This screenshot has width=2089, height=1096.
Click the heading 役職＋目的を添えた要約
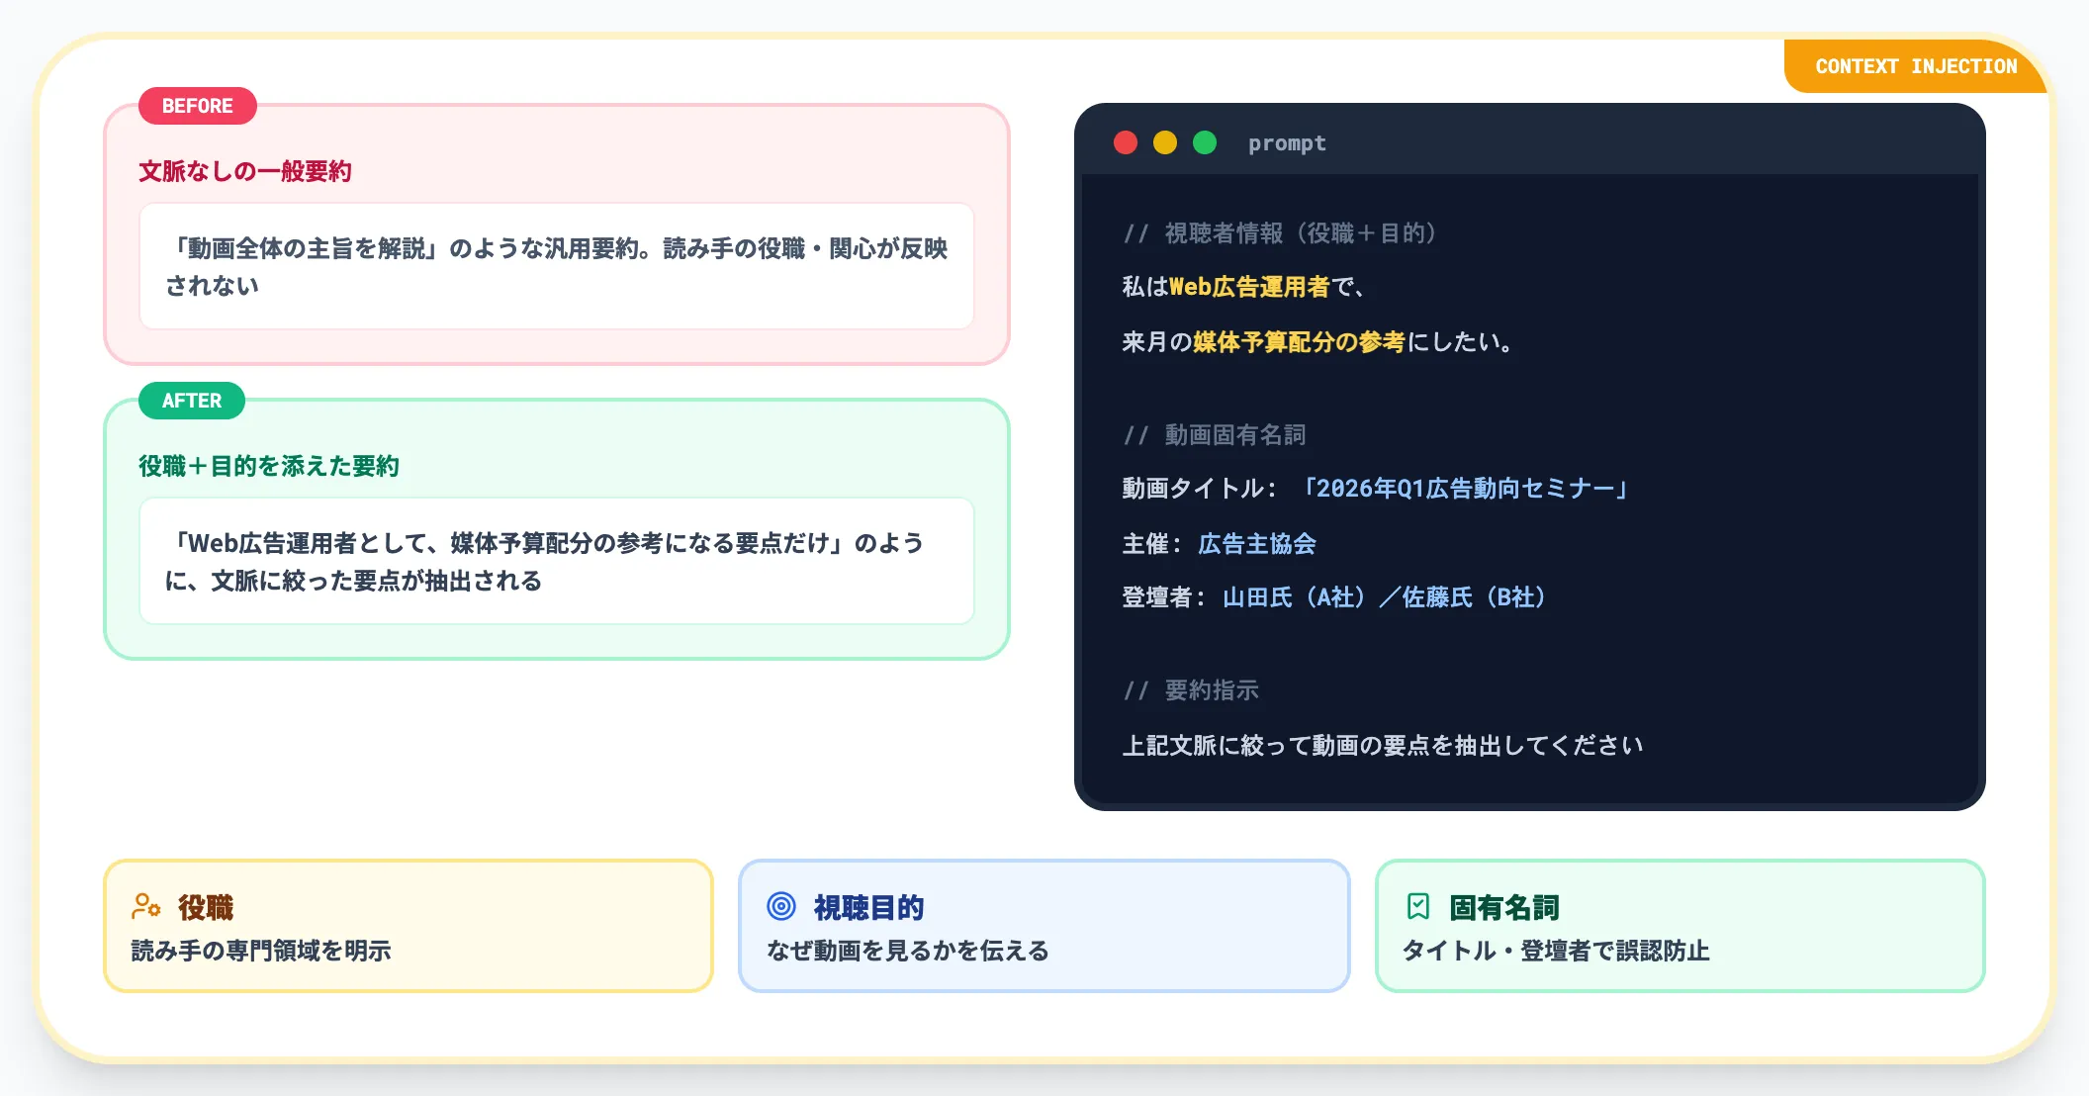click(x=269, y=466)
